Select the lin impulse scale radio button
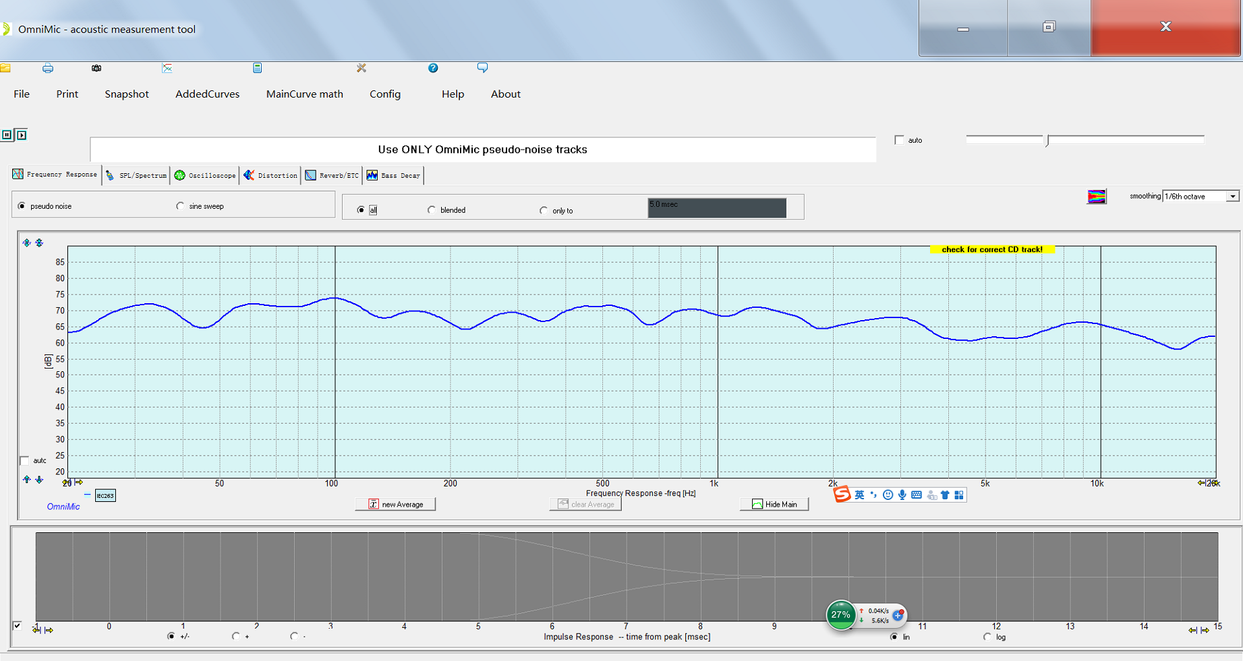This screenshot has width=1243, height=661. 894,637
